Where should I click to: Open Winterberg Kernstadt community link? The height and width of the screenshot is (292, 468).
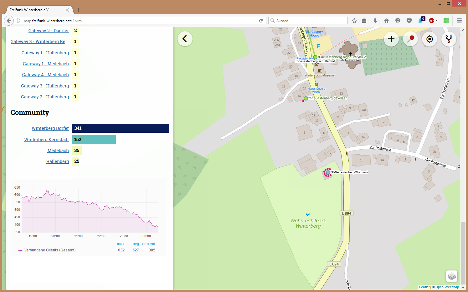[x=46, y=140]
